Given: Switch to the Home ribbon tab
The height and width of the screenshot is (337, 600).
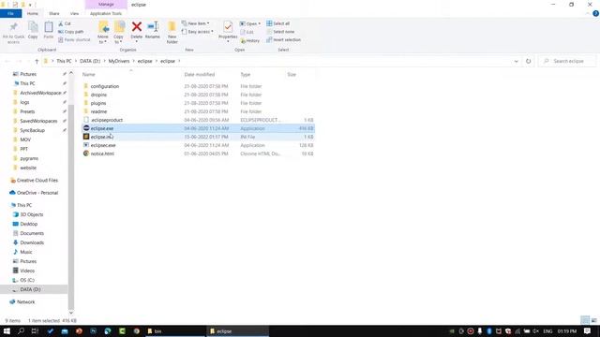Looking at the screenshot, I should point(33,13).
